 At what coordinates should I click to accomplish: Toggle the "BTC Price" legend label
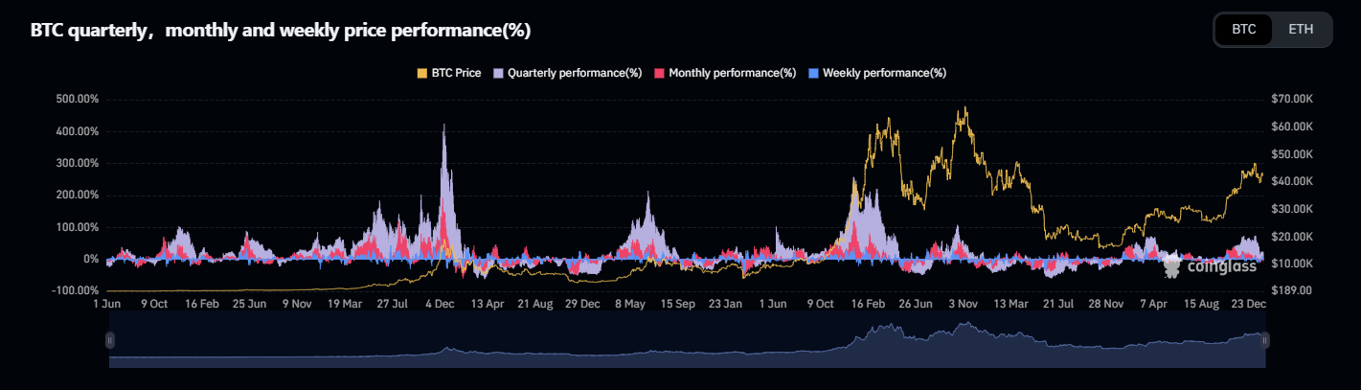[x=456, y=73]
